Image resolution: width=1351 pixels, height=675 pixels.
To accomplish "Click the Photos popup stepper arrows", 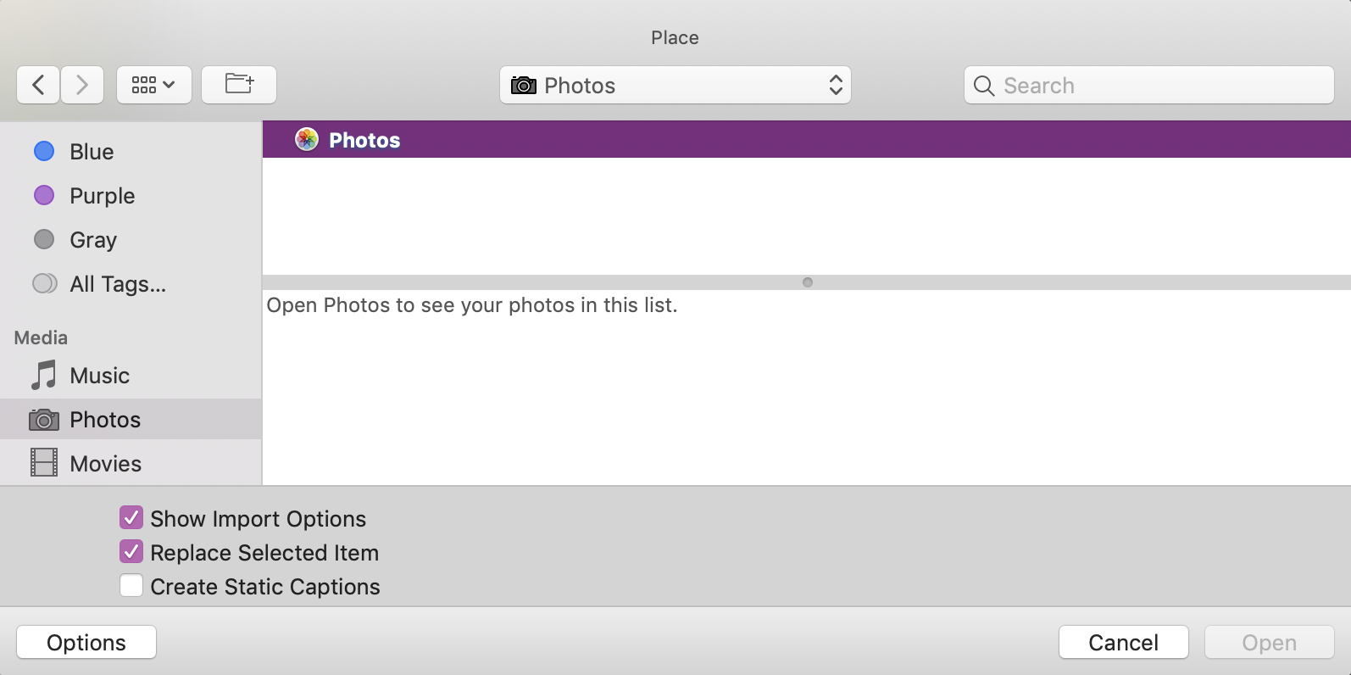I will (x=835, y=85).
